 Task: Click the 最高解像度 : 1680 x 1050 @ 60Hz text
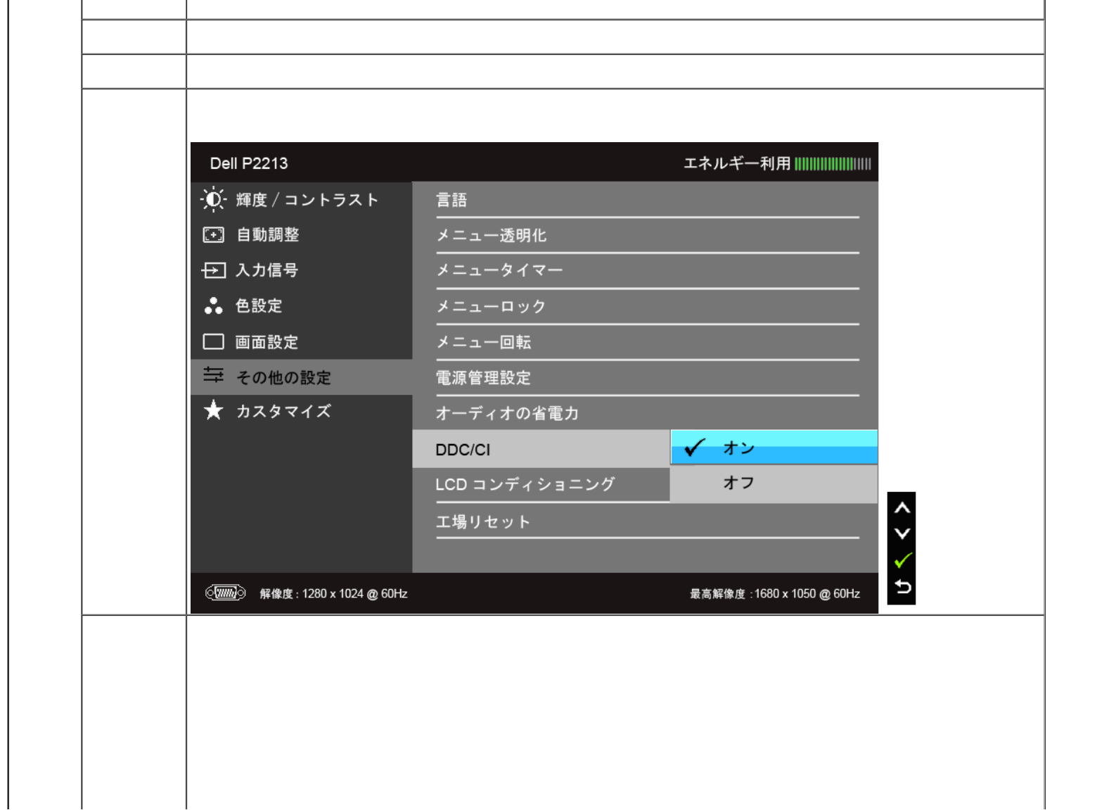pyautogui.click(x=774, y=593)
